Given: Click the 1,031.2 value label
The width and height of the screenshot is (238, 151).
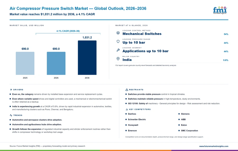Looking at the screenshot, I should [87, 37].
